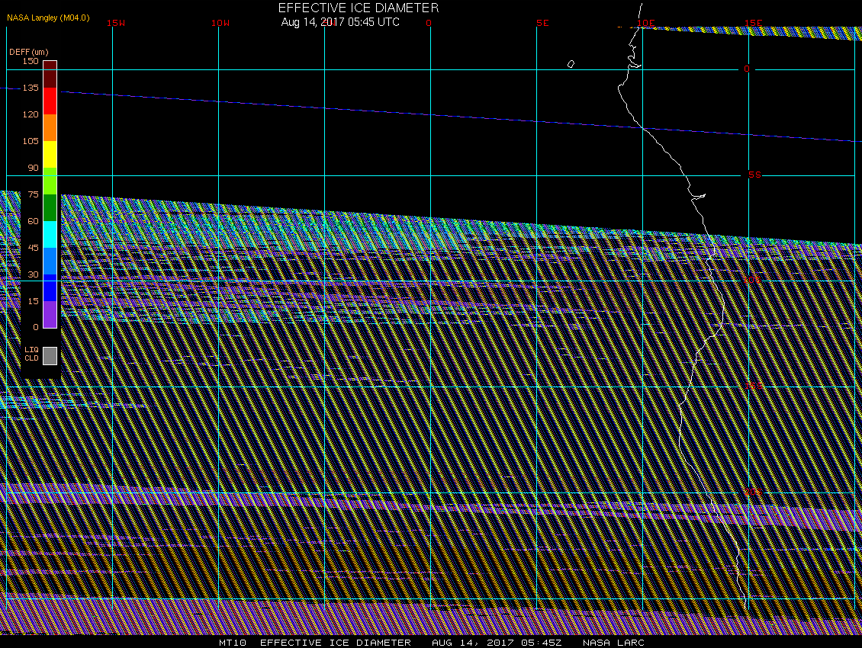Click the legend value 120

coord(31,114)
